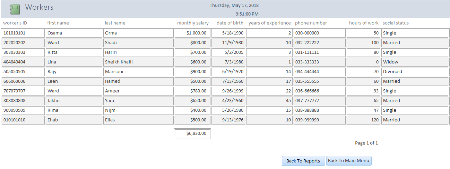Click the Divorced social status field
This screenshot has height=169, width=450.
click(x=415, y=72)
